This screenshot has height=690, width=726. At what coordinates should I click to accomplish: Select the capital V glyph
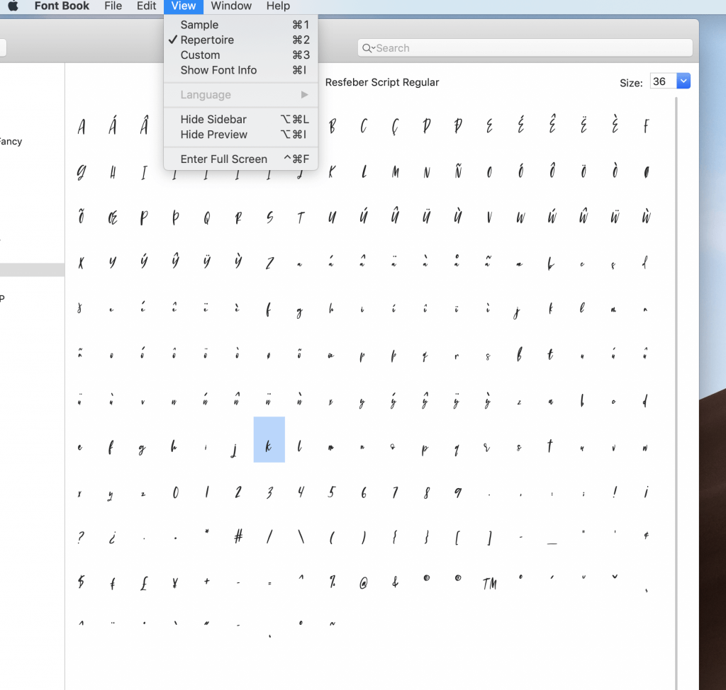[x=489, y=217]
